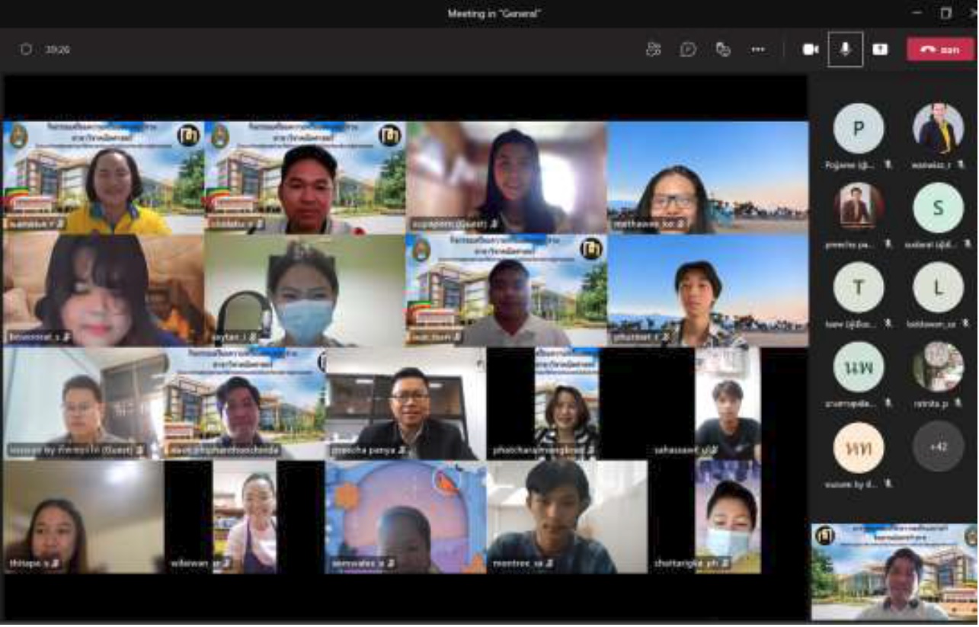Toggle the camera on or off

click(811, 50)
